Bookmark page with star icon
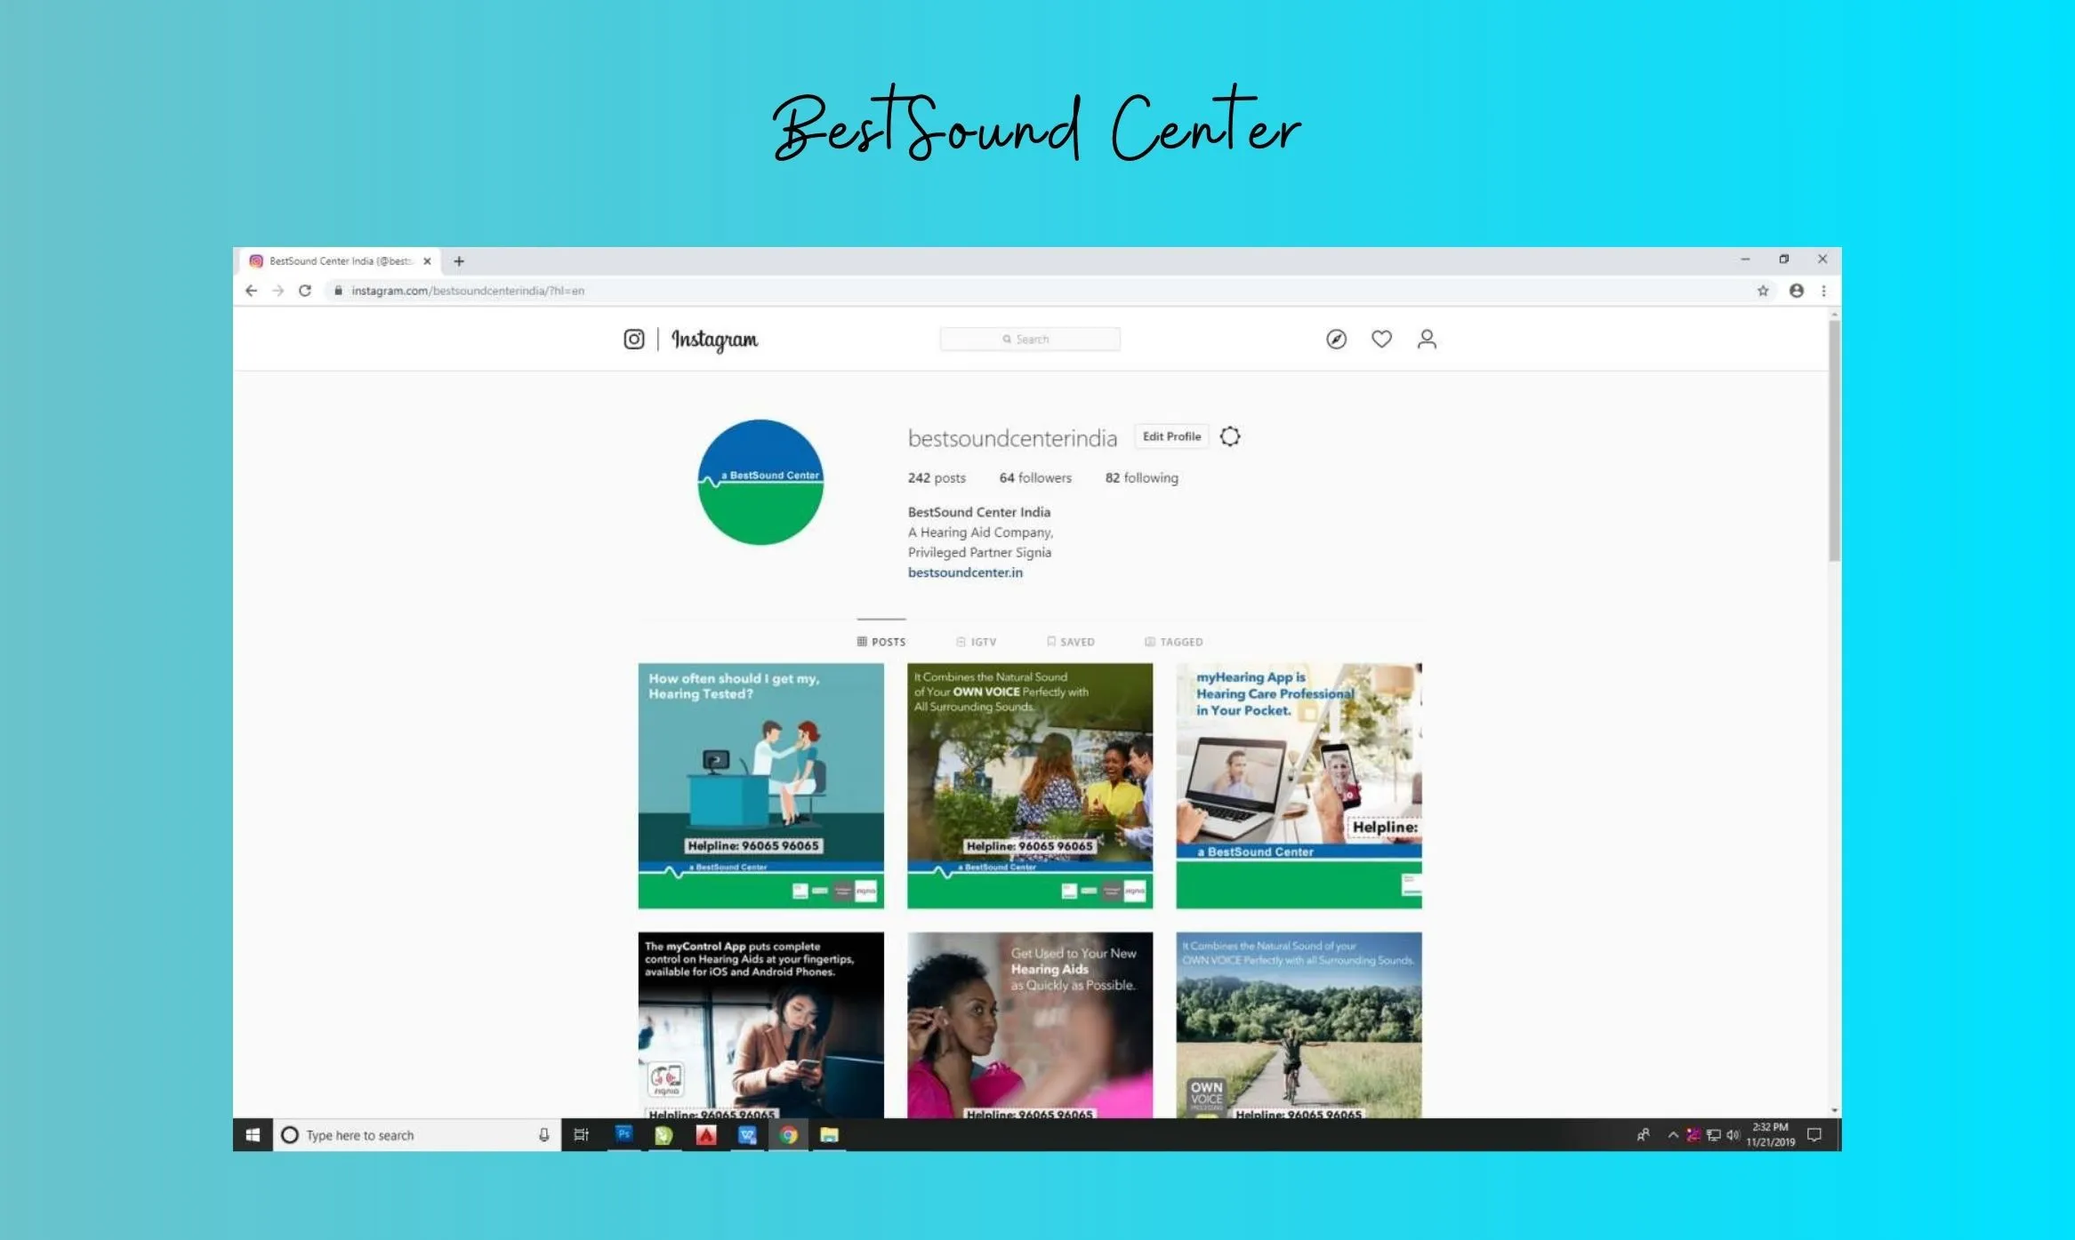 pos(1763,291)
